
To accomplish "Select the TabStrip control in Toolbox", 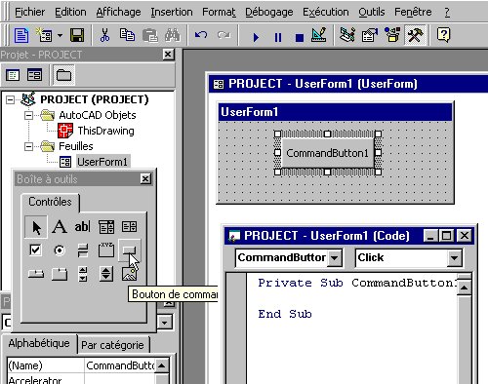I will 36,274.
